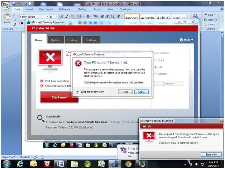Click Undo icon in Quick Access Toolbar
The height and width of the screenshot is (169, 225).
coord(19,4)
